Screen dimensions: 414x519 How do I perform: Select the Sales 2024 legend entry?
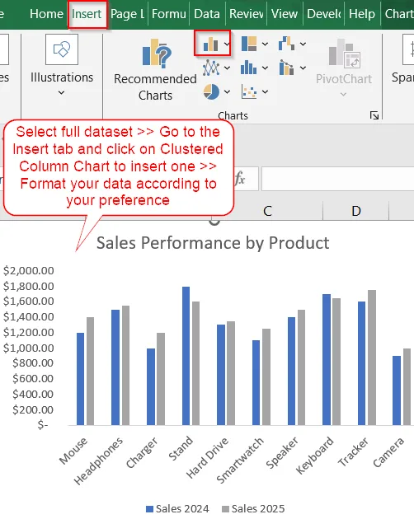coord(177,509)
